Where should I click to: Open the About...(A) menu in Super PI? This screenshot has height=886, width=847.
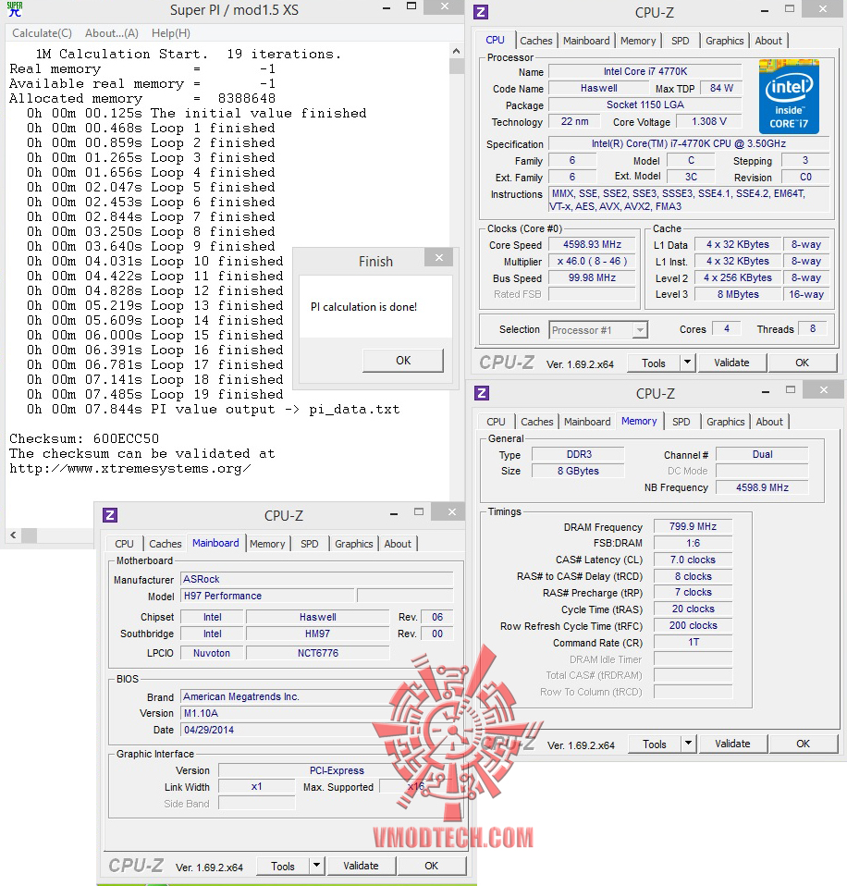tap(112, 33)
